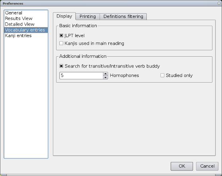
Task: Open Kanji entries preferences
Action: click(x=26, y=36)
